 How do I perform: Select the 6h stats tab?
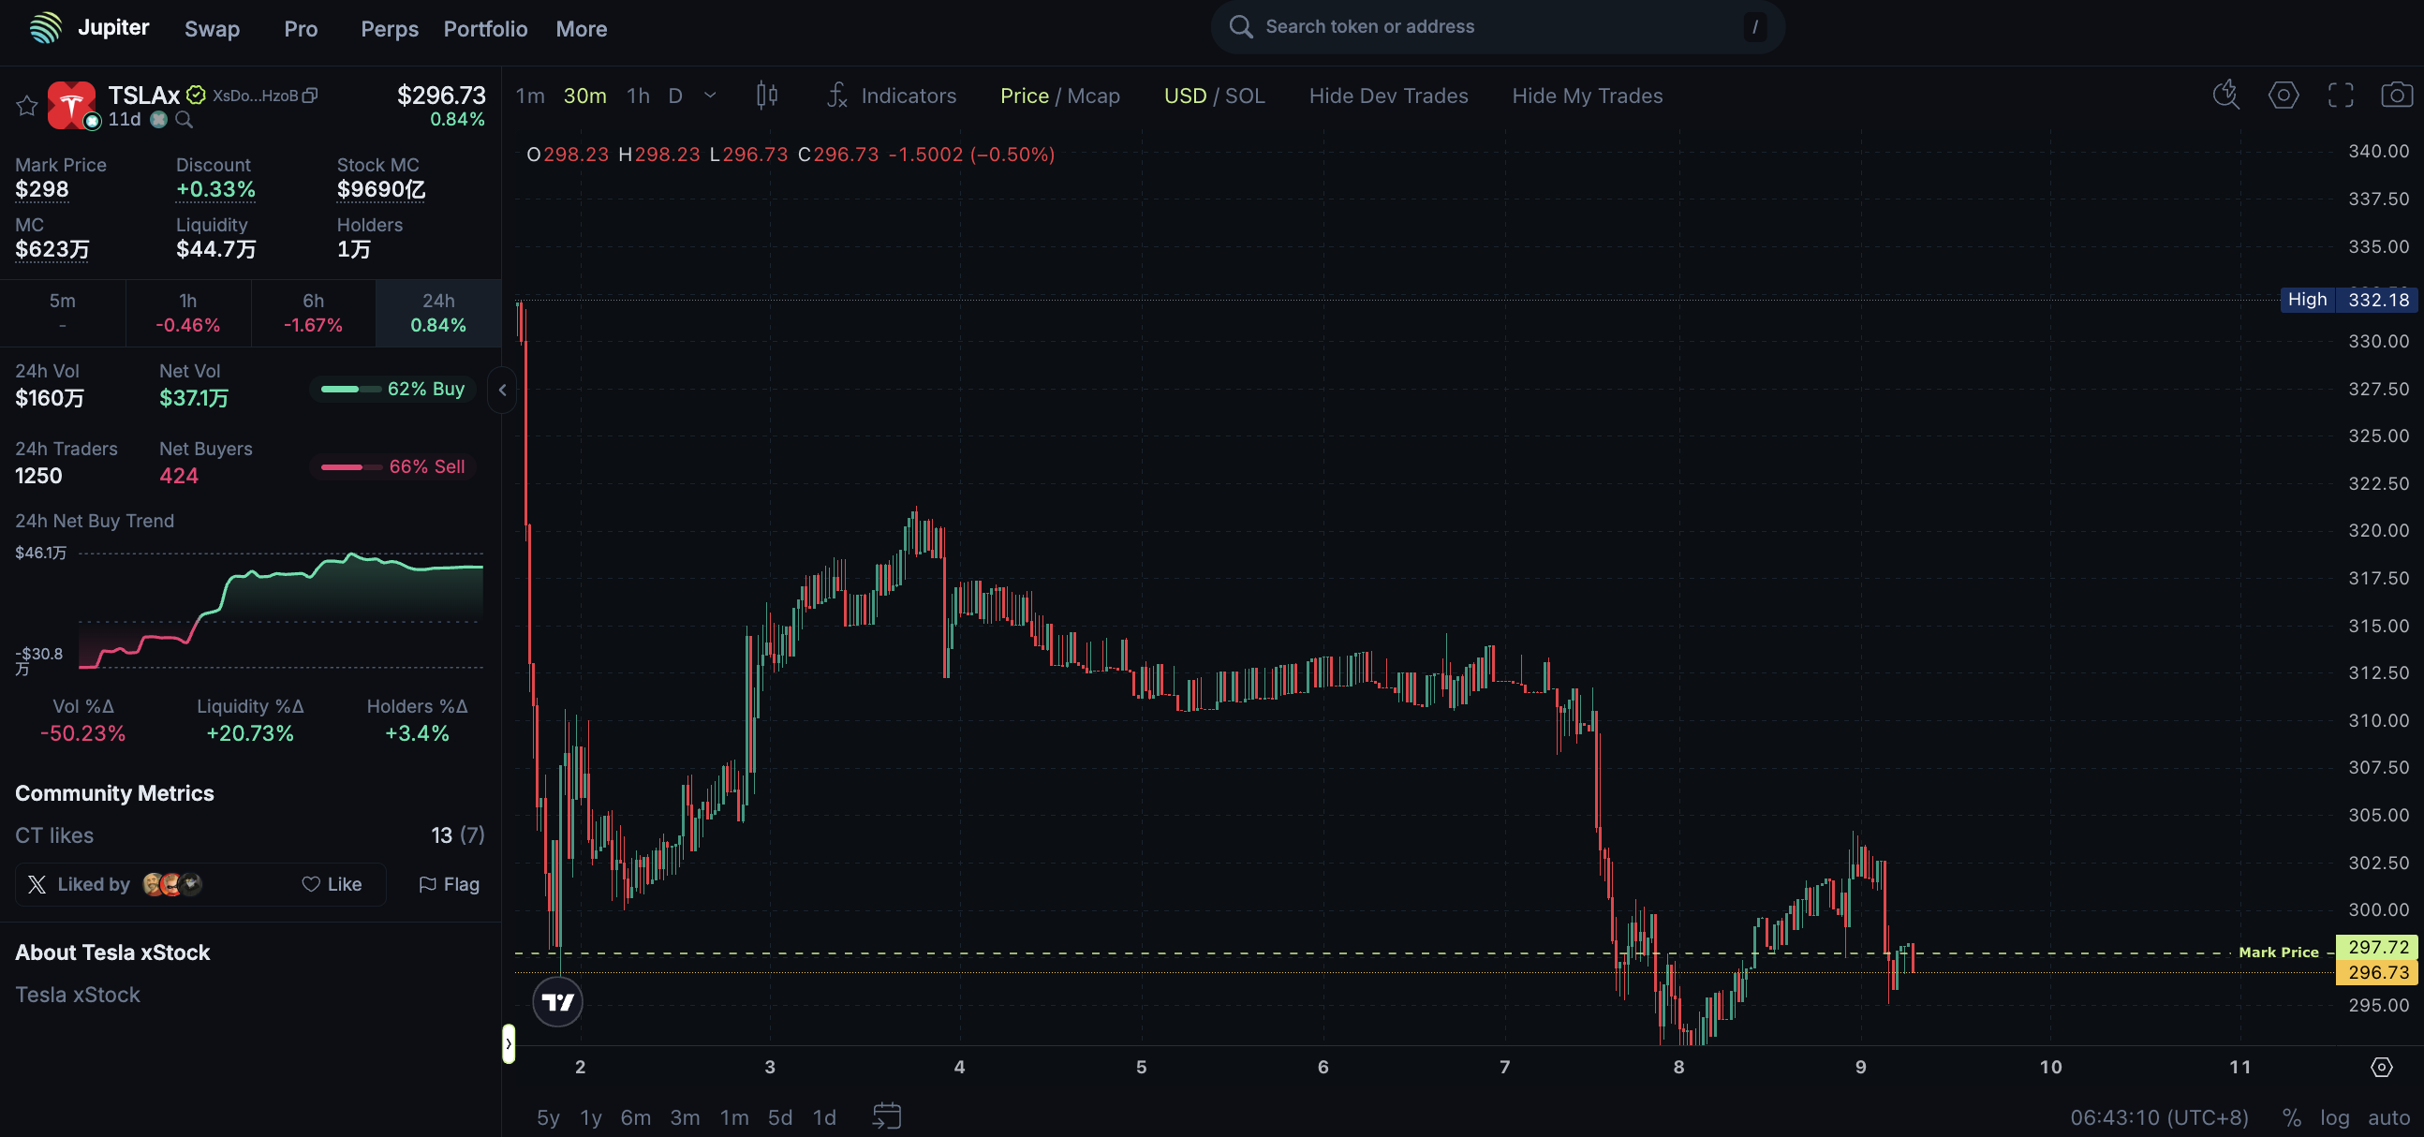(x=314, y=313)
